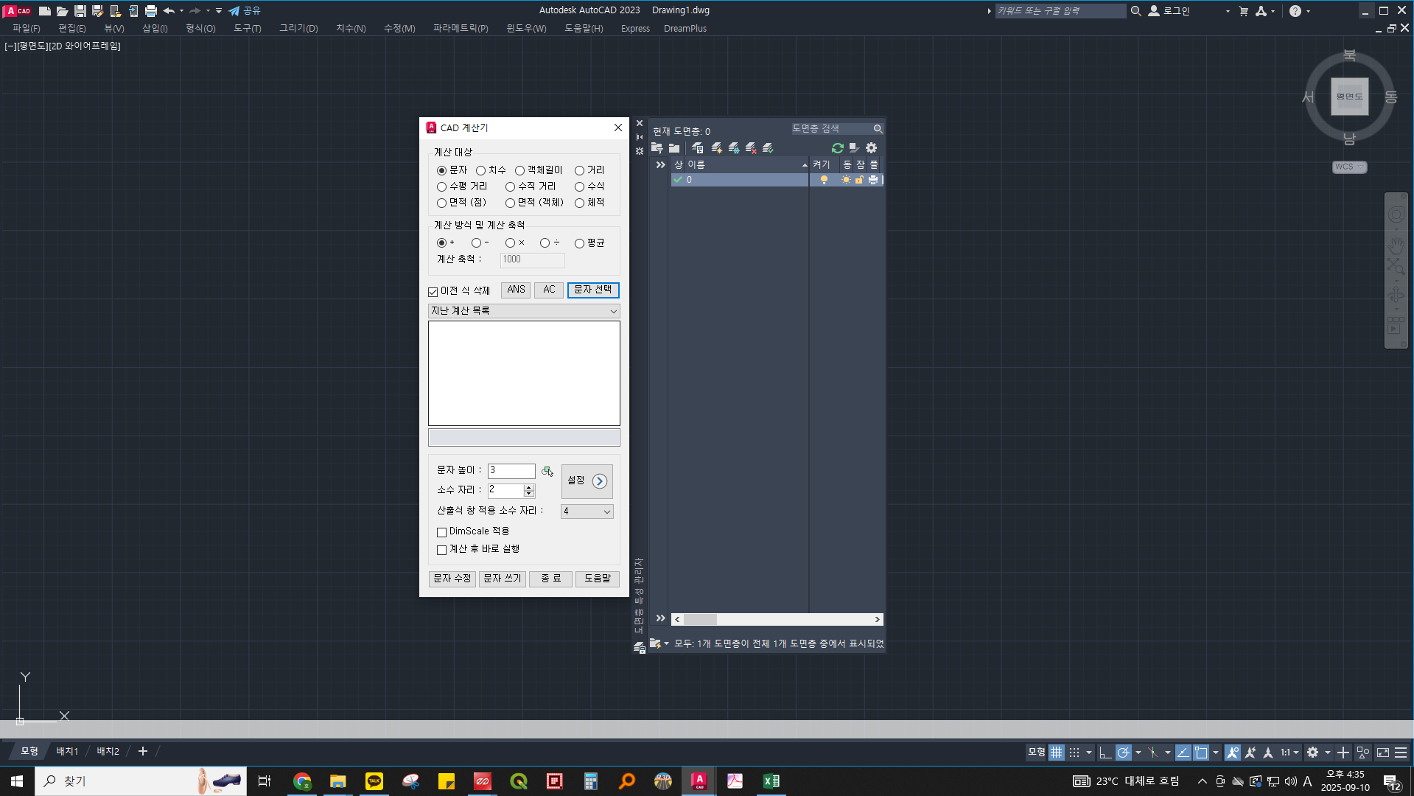Open the 편집(E) menu
The height and width of the screenshot is (796, 1414).
coord(72,29)
